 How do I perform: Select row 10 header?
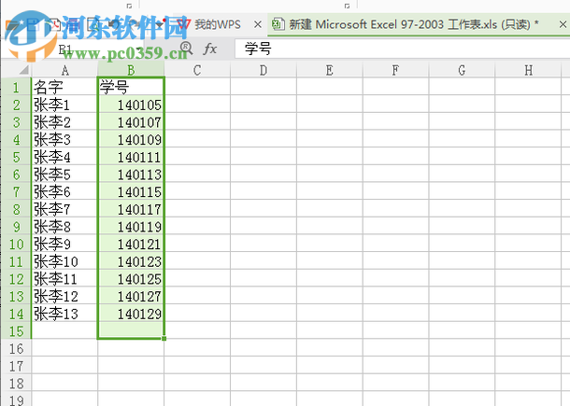16,244
